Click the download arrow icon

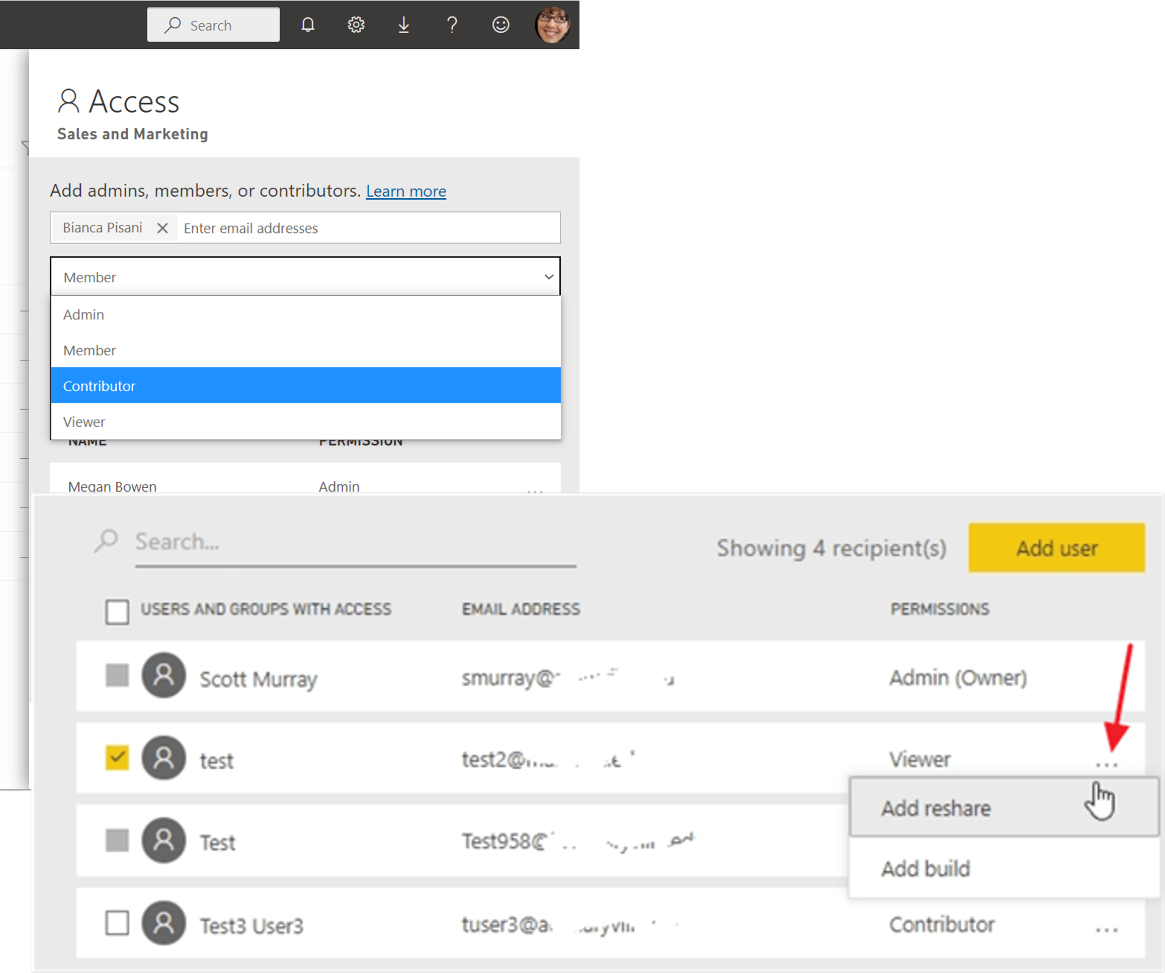(404, 25)
